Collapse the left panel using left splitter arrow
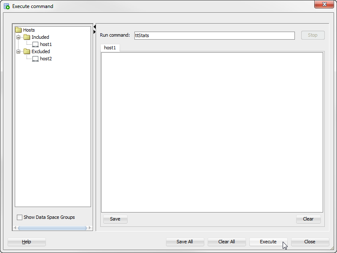The width and height of the screenshot is (337, 253). click(94, 27)
